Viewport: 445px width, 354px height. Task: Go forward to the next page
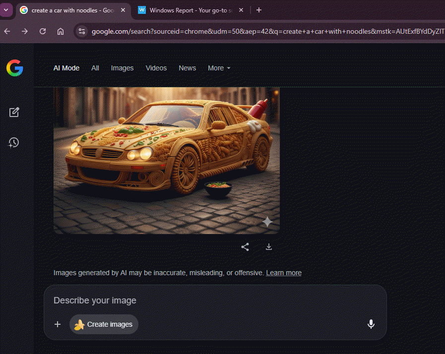(25, 31)
